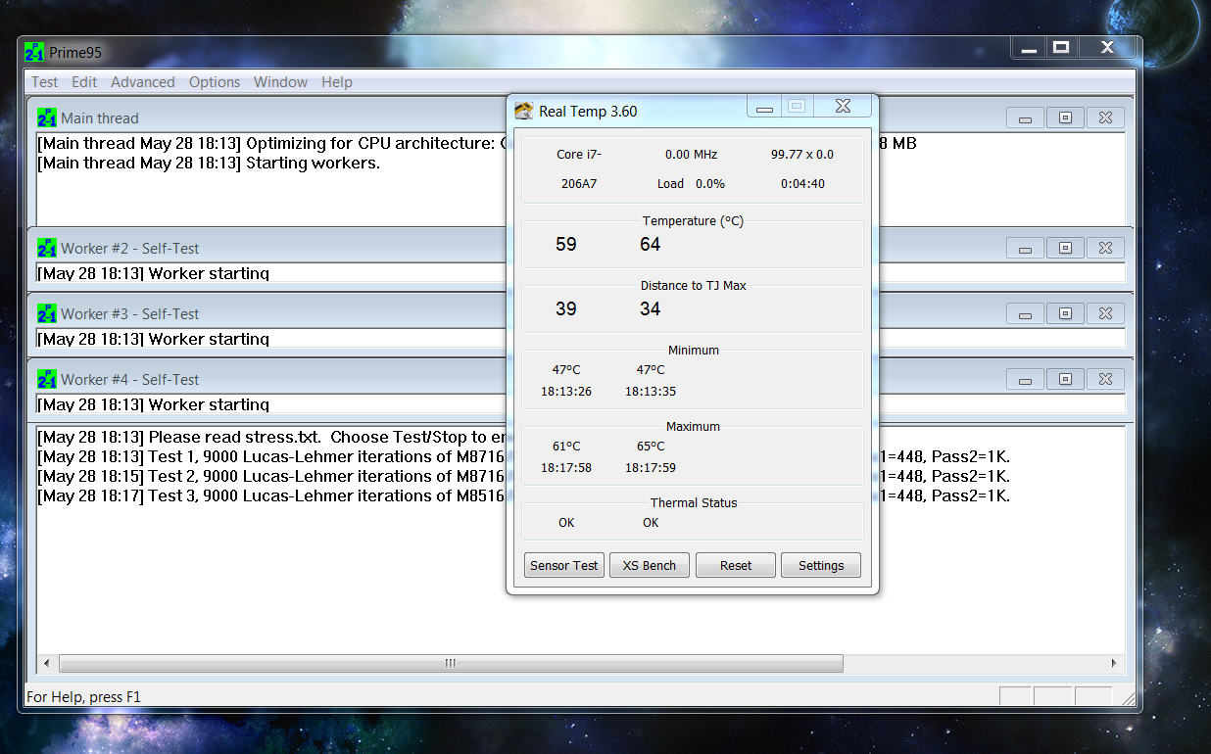Image resolution: width=1211 pixels, height=754 pixels.
Task: Maximize the Worker #2 child window
Action: 1065,248
